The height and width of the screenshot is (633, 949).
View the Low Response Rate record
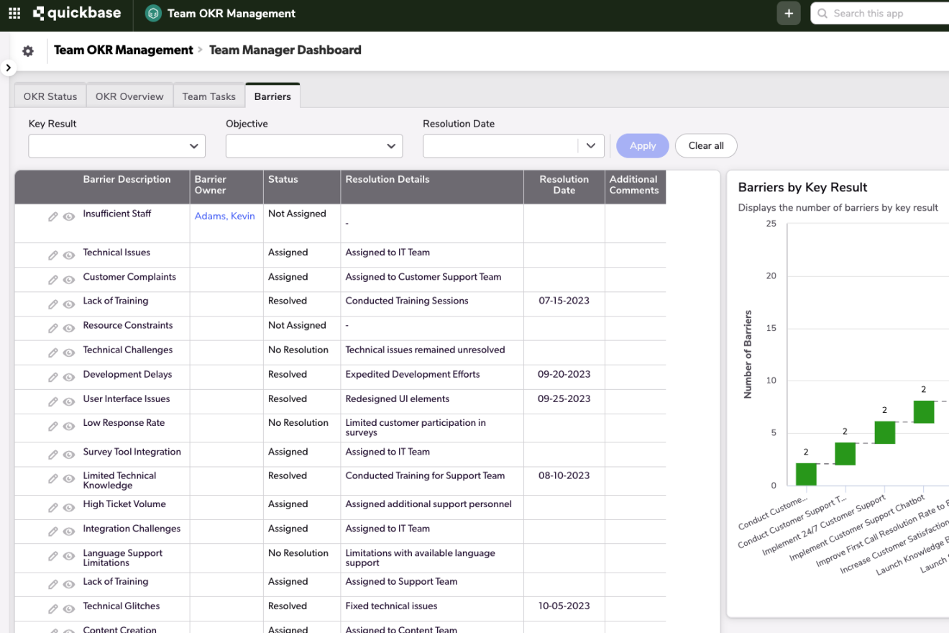click(x=69, y=426)
